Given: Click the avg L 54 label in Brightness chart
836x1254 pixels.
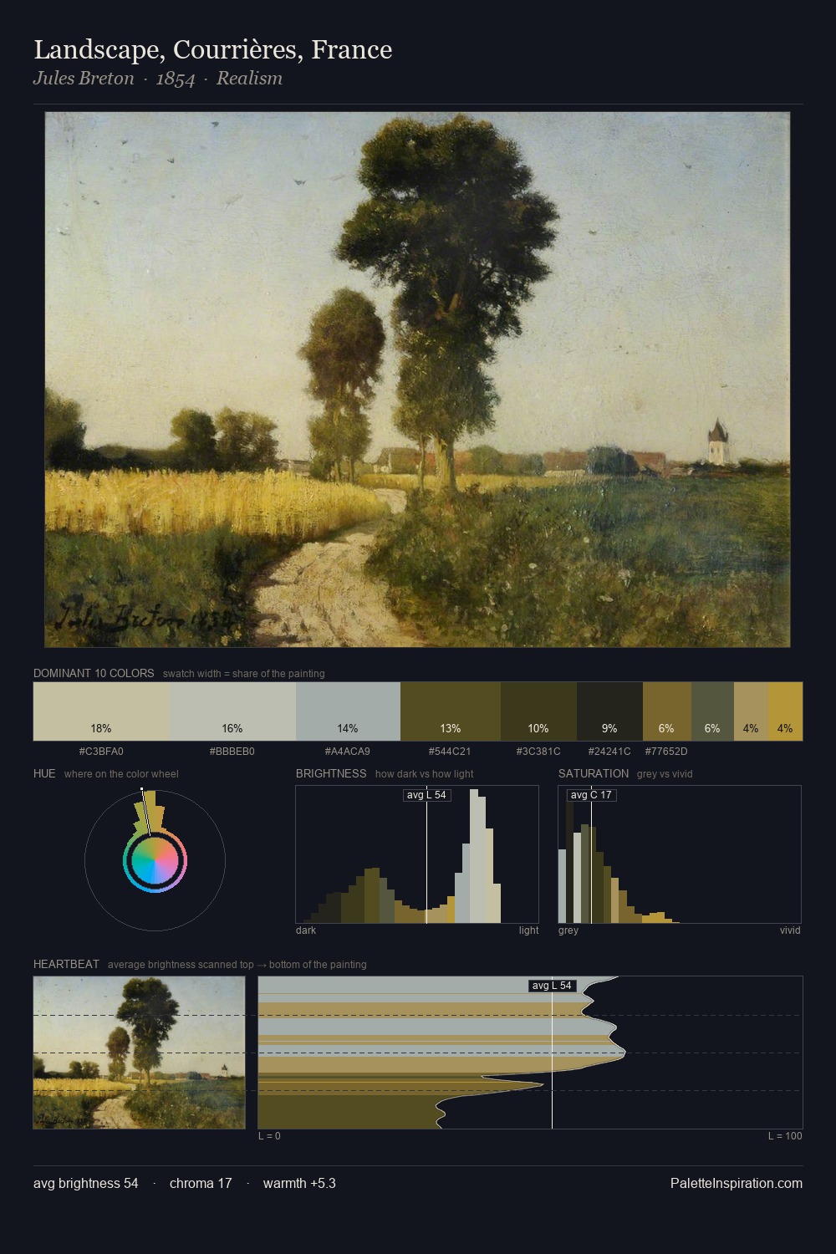Looking at the screenshot, I should click(x=426, y=795).
